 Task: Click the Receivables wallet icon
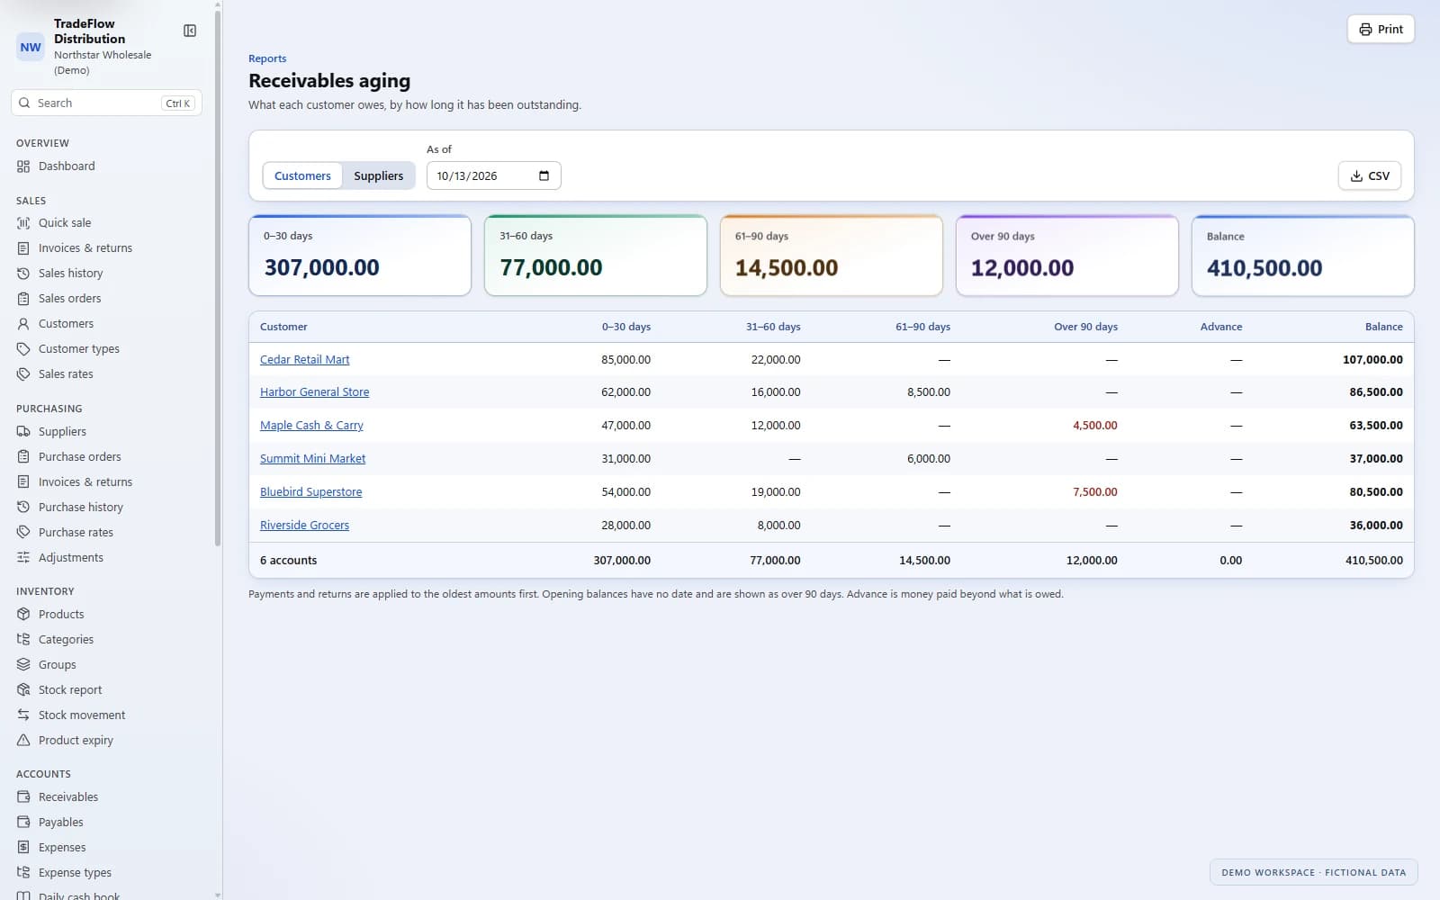pyautogui.click(x=23, y=797)
